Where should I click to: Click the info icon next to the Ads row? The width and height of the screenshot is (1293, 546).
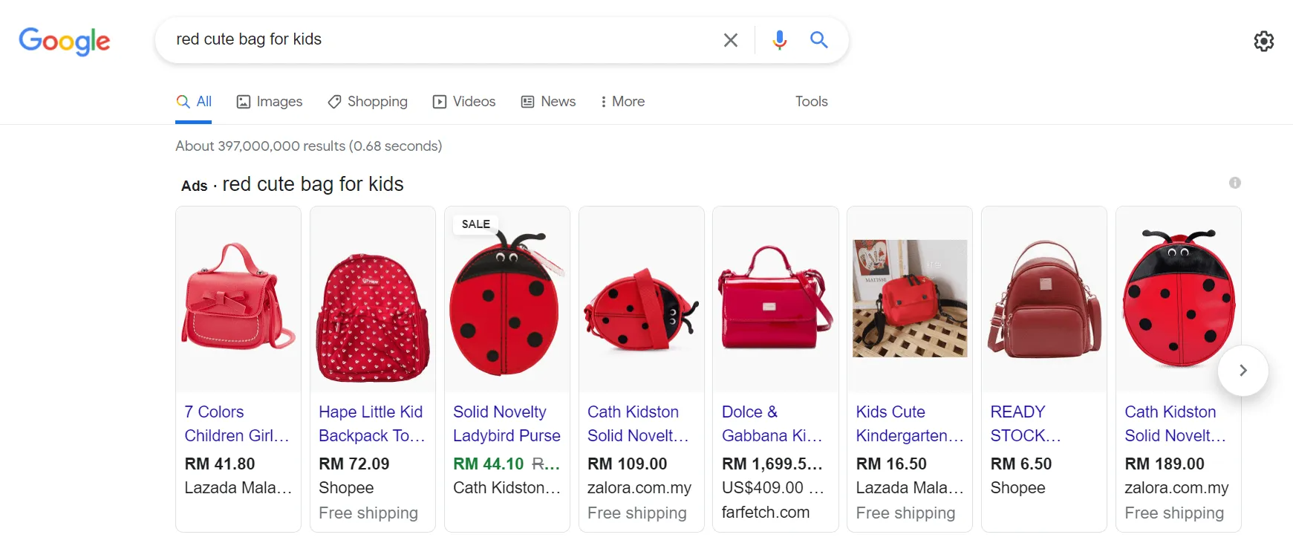[1236, 183]
